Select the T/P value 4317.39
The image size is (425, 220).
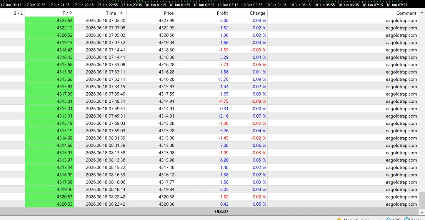pyautogui.click(x=65, y=94)
